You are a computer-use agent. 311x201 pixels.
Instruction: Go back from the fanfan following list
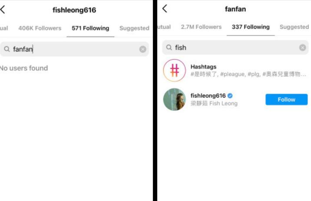tap(165, 9)
